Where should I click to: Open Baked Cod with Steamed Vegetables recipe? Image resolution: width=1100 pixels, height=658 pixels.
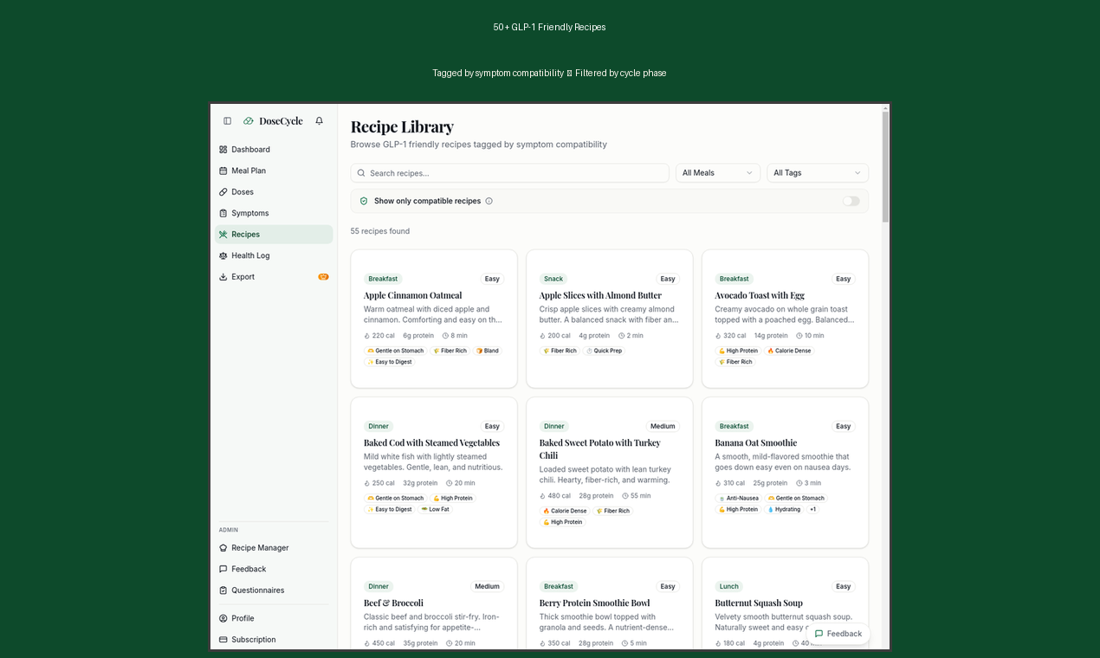click(x=434, y=473)
